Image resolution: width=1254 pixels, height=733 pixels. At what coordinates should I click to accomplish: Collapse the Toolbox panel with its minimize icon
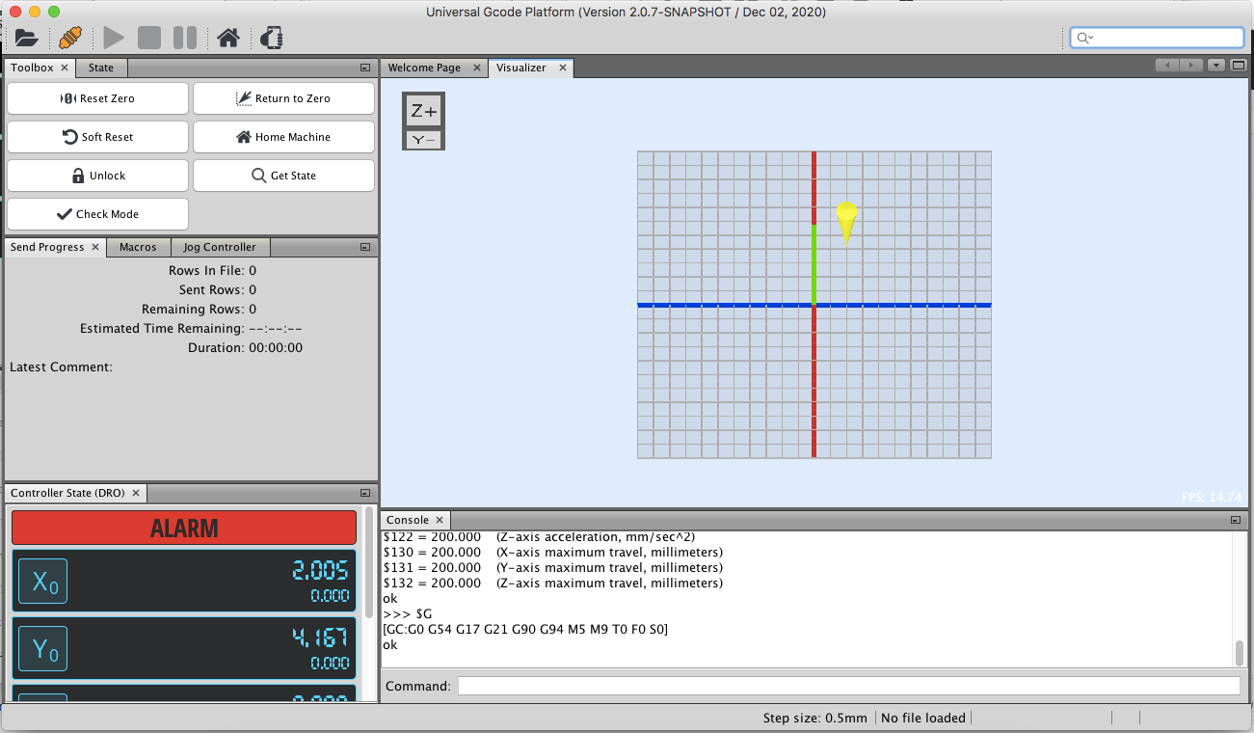point(363,66)
